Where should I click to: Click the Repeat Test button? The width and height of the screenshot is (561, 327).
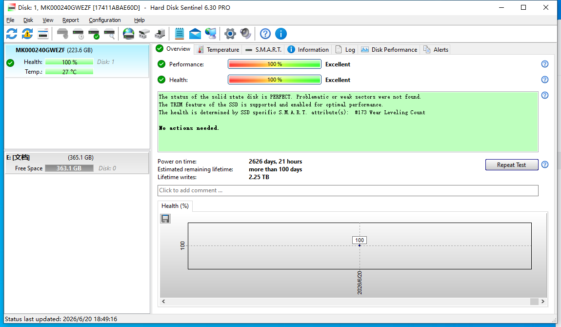pyautogui.click(x=512, y=165)
